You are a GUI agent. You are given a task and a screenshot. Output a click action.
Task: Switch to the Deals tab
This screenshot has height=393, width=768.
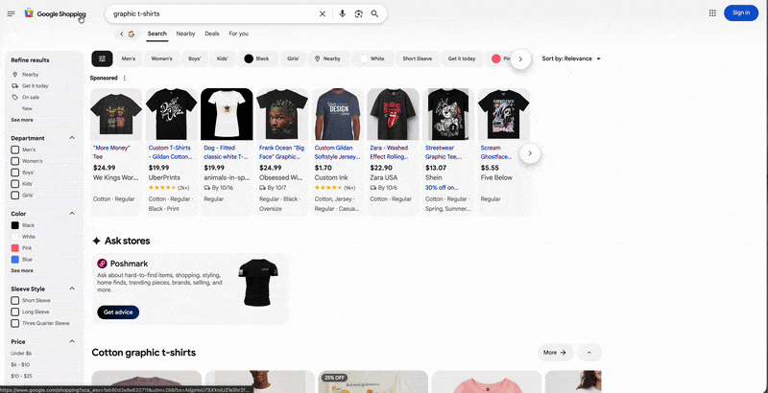click(211, 34)
